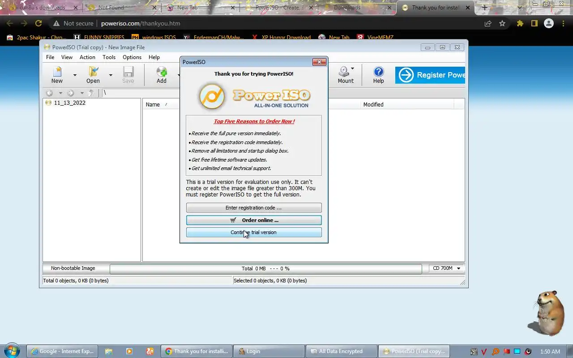The image size is (573, 358).
Task: Open the File menu
Action: point(50,57)
